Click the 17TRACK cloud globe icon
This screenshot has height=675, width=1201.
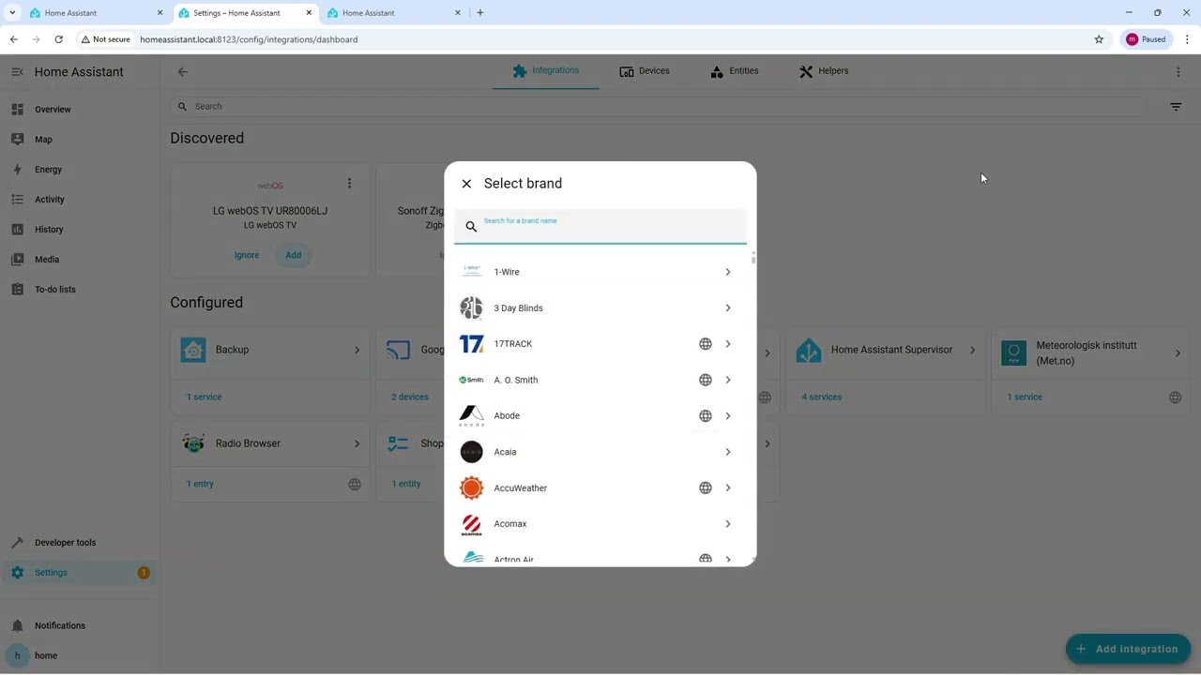click(706, 344)
